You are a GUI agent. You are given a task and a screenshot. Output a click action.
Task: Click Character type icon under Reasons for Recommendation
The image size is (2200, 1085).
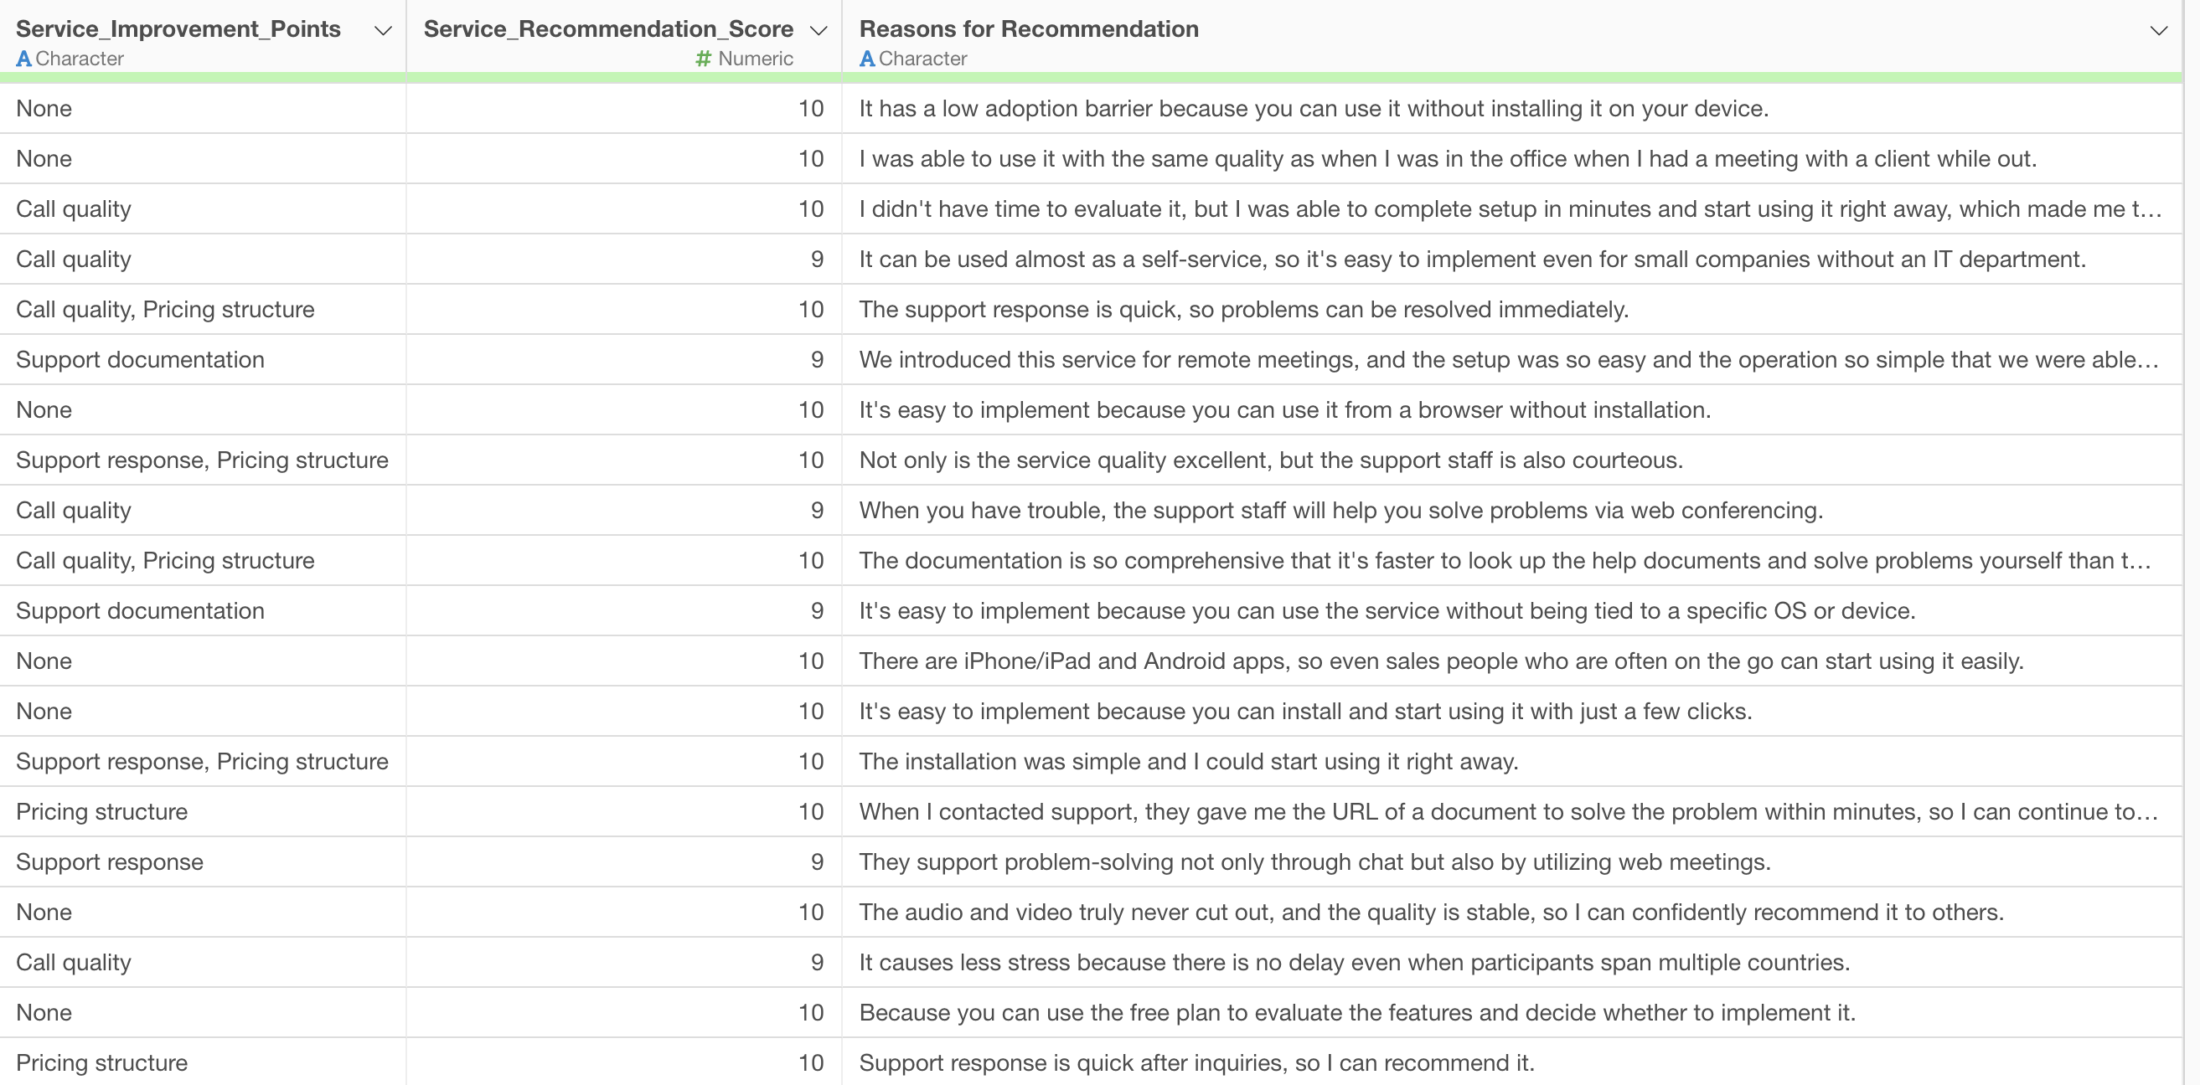point(867,59)
